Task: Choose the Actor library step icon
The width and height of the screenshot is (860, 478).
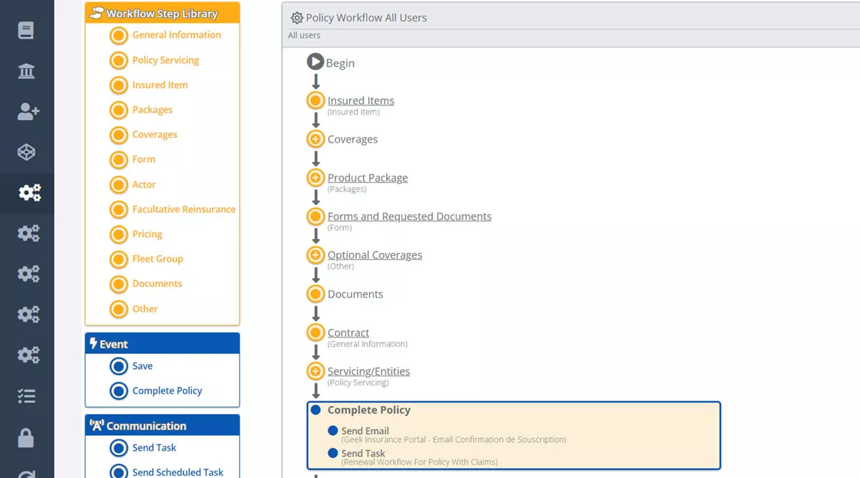Action: point(119,185)
